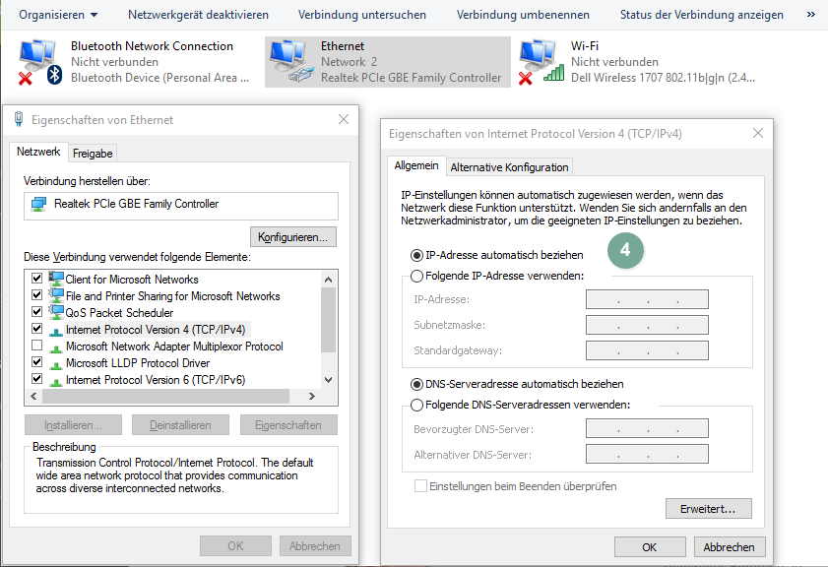
Task: Enable Microsoft Network Adapter Multiplexor Protocol checkbox
Action: point(37,346)
